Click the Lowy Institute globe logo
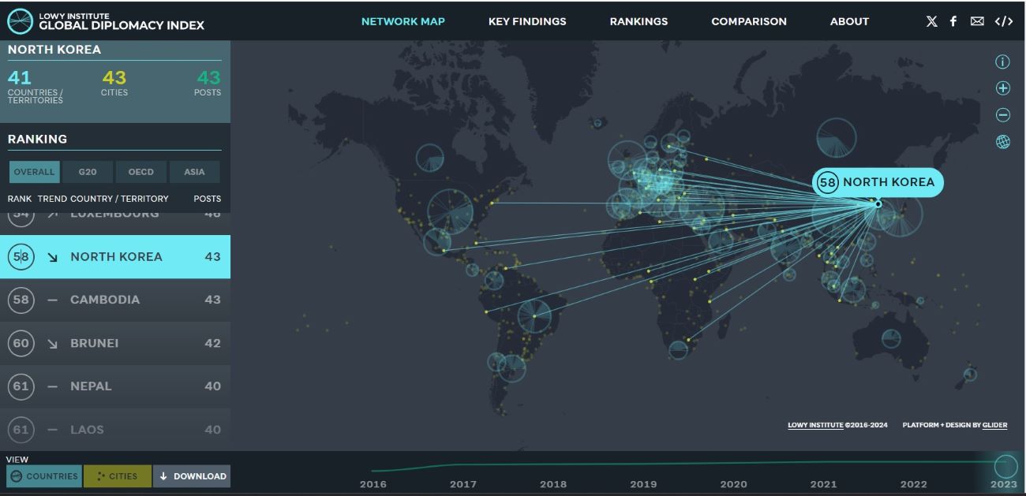This screenshot has height=496, width=1026. pos(21,21)
